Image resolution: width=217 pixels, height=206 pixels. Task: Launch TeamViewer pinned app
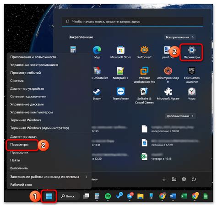[120, 94]
